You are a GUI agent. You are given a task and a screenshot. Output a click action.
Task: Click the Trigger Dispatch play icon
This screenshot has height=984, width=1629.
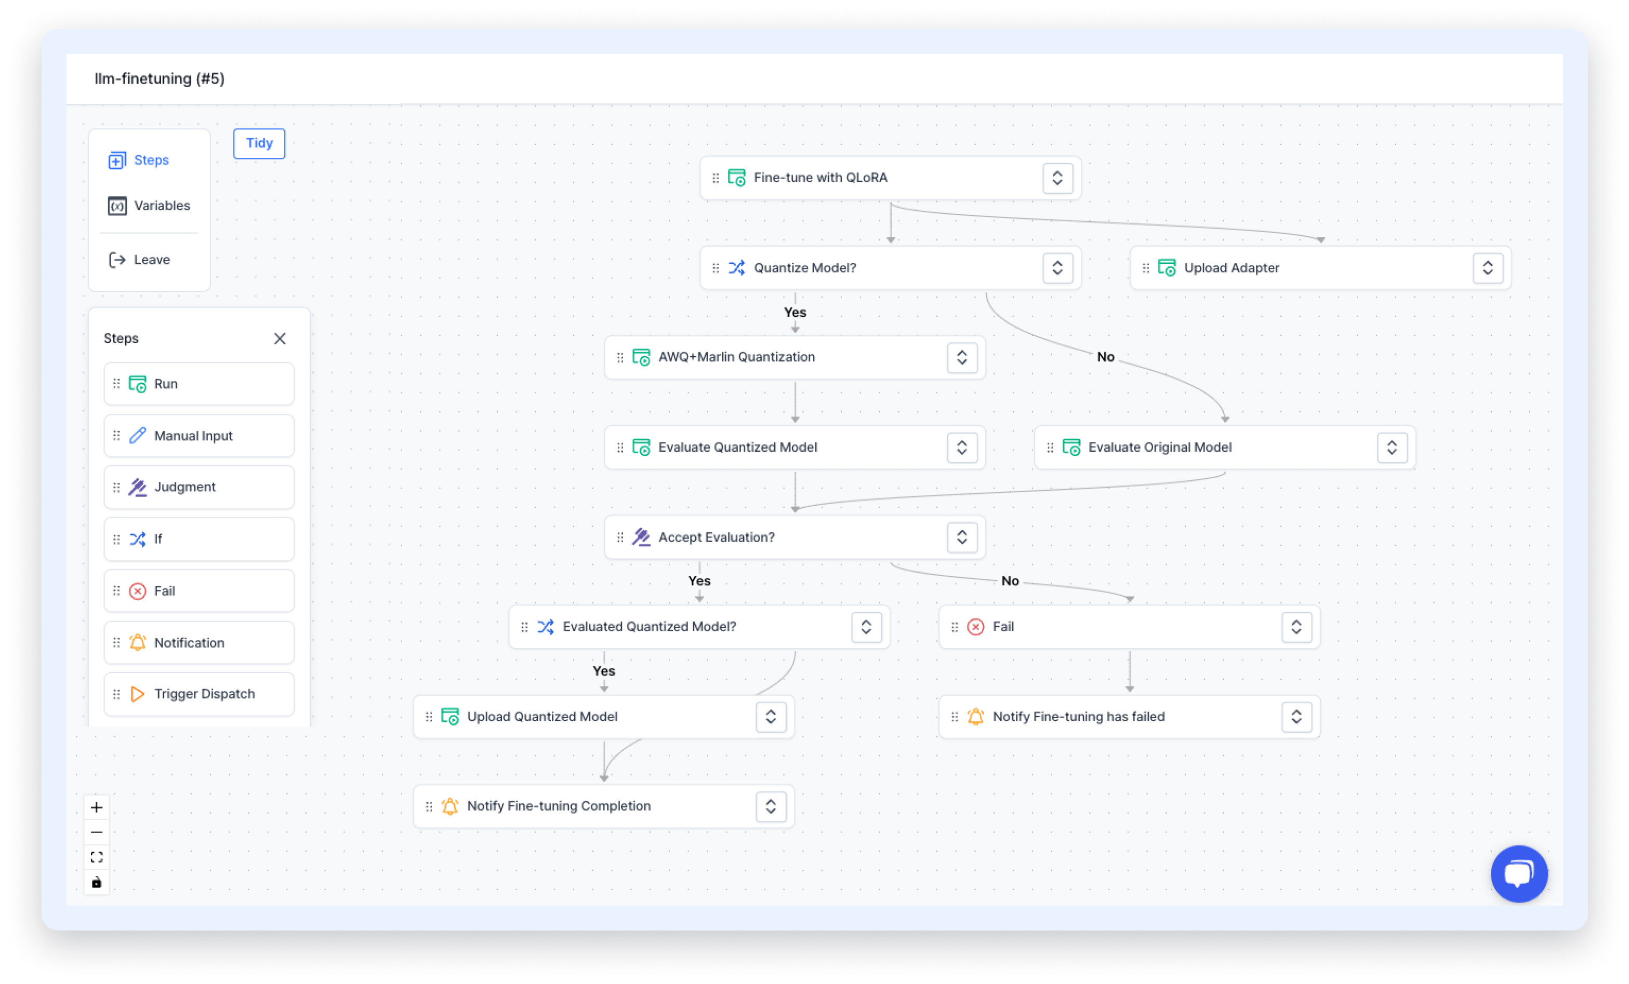pyautogui.click(x=138, y=694)
